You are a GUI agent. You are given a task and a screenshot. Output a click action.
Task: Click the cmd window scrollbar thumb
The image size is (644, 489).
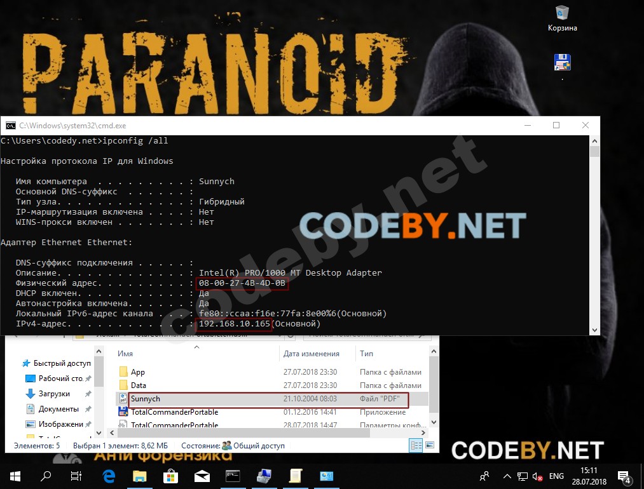coord(594,151)
